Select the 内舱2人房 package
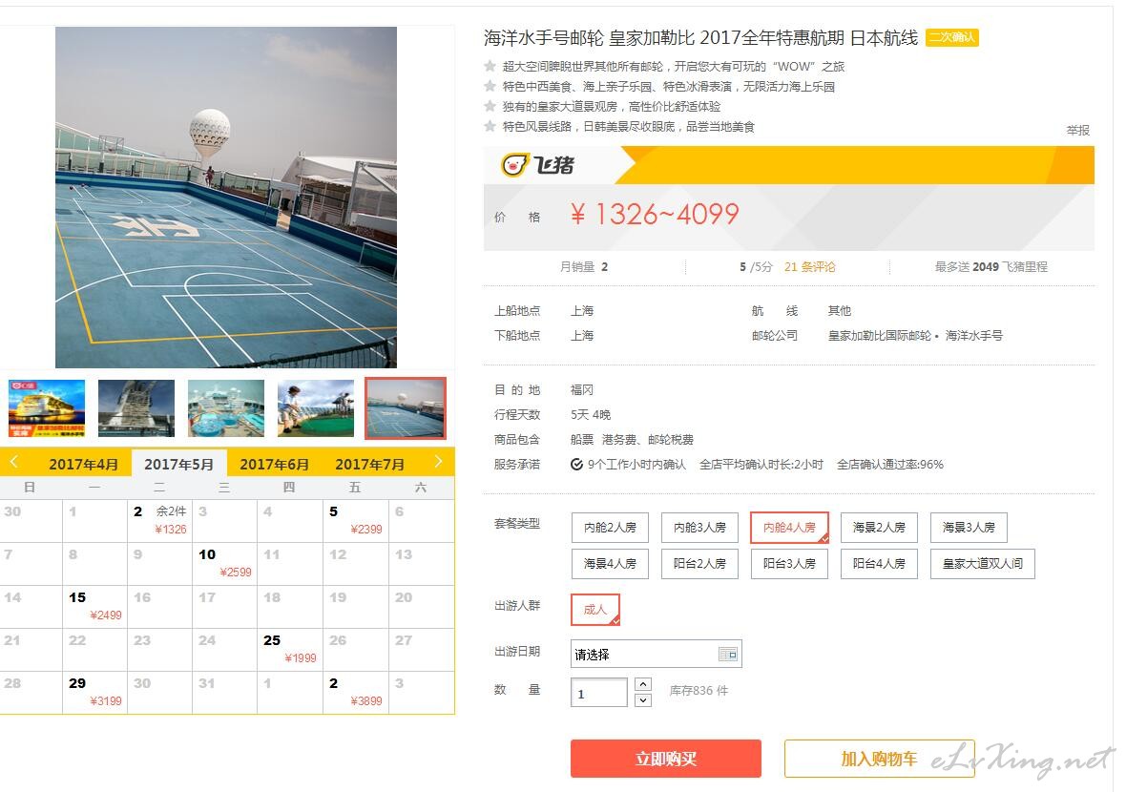This screenshot has height=792, width=1126. coord(611,528)
